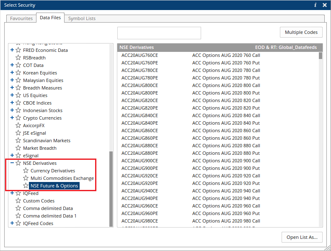331x251 pixels.
Task: Toggle favourite star for Market Breadth
Action: [x=18, y=148]
